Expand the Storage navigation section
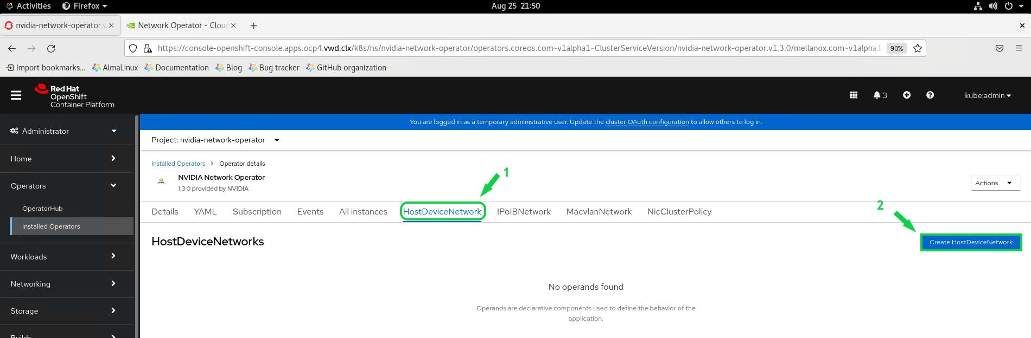The width and height of the screenshot is (1031, 338). pos(67,311)
